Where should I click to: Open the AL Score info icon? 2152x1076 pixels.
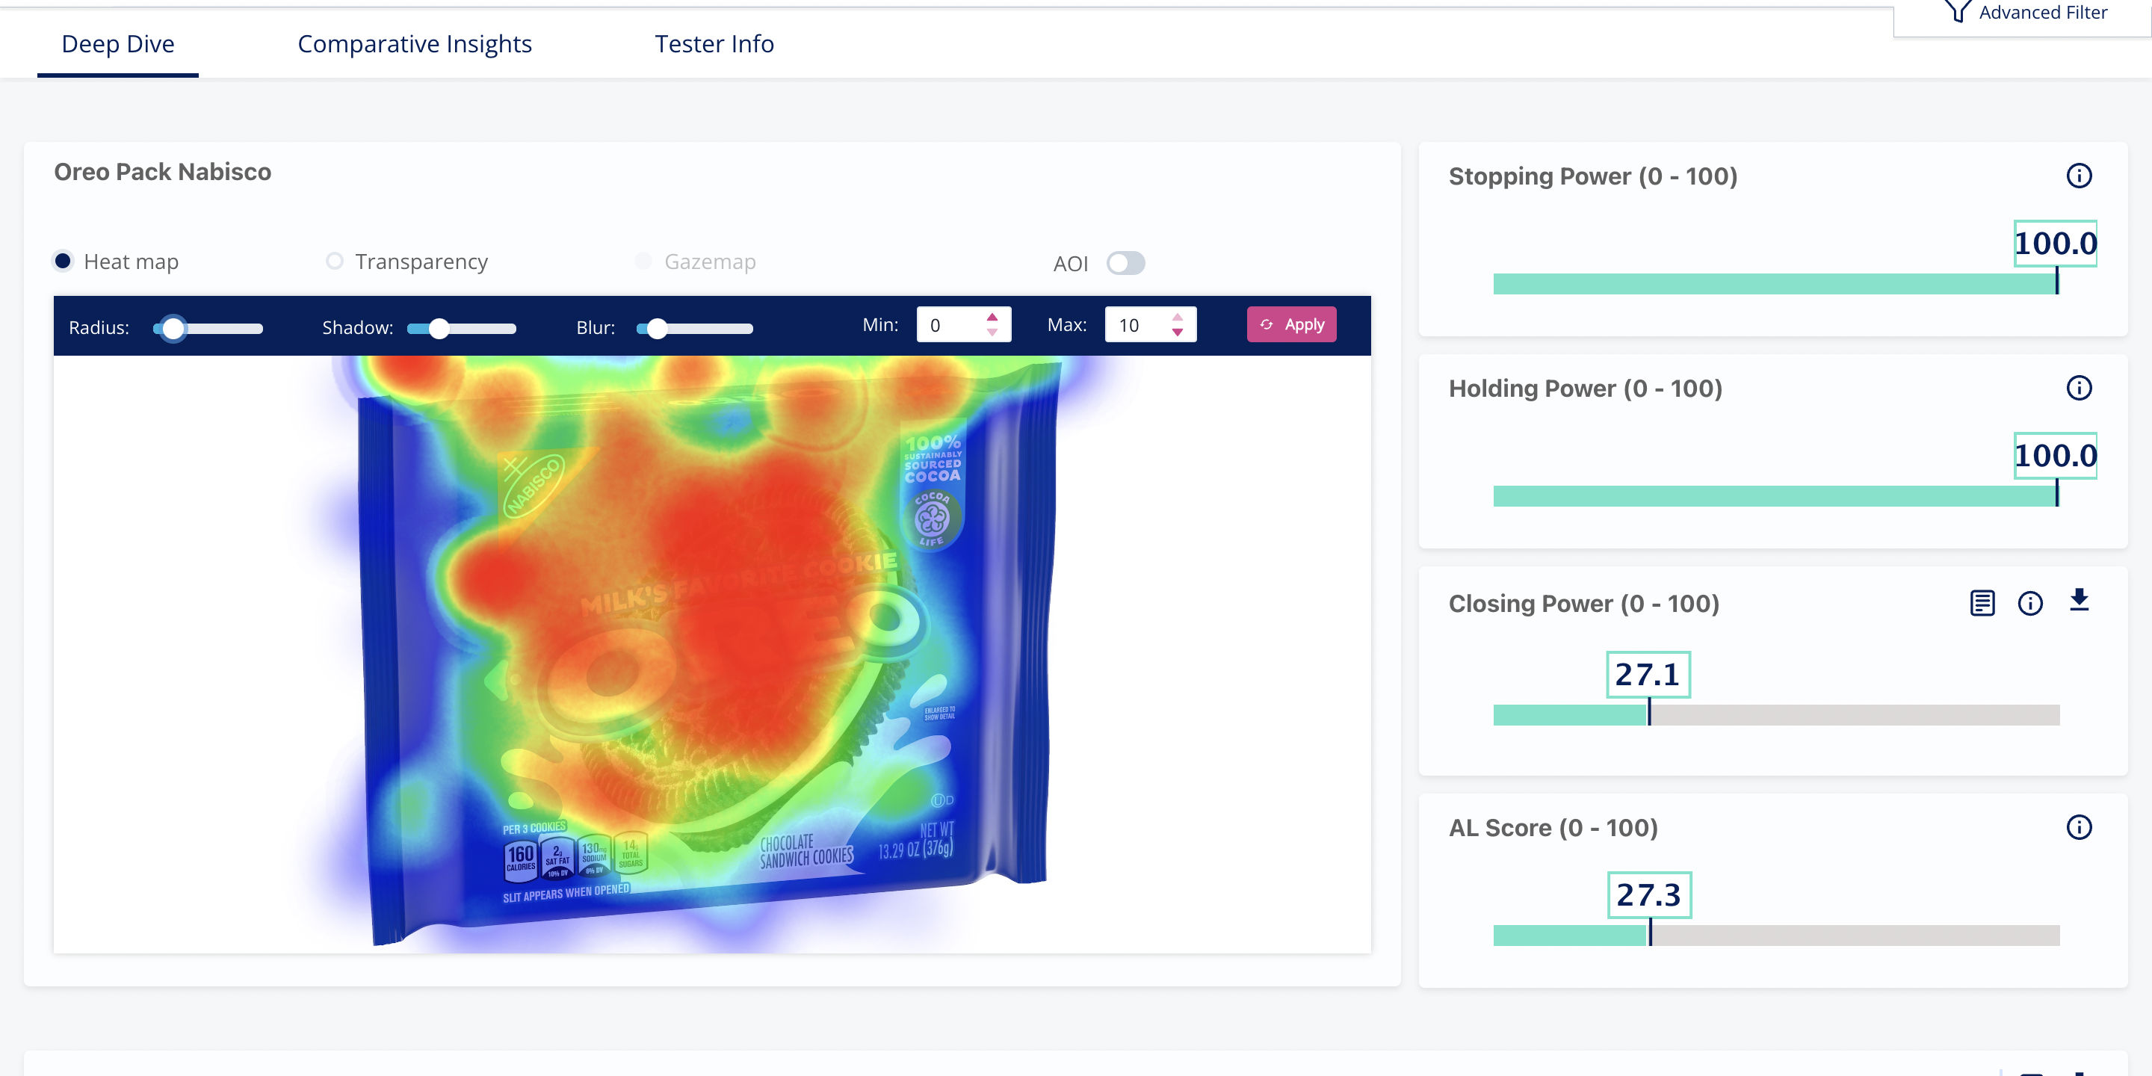click(2079, 828)
